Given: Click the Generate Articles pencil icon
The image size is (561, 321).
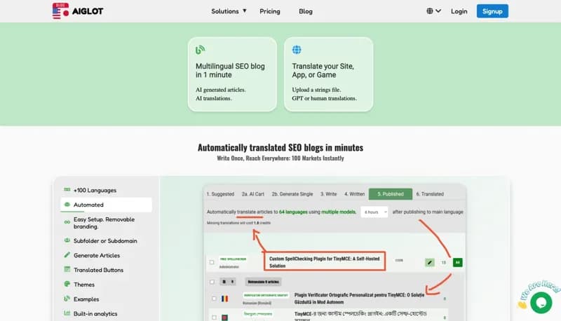Looking at the screenshot, I should [67, 255].
